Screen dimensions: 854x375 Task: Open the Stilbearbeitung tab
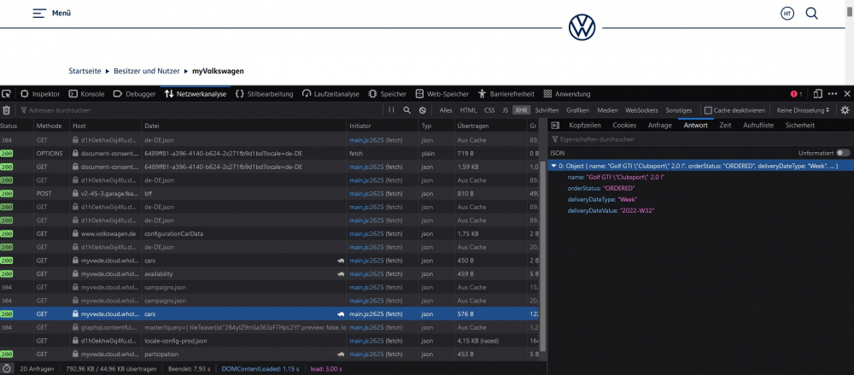(264, 94)
